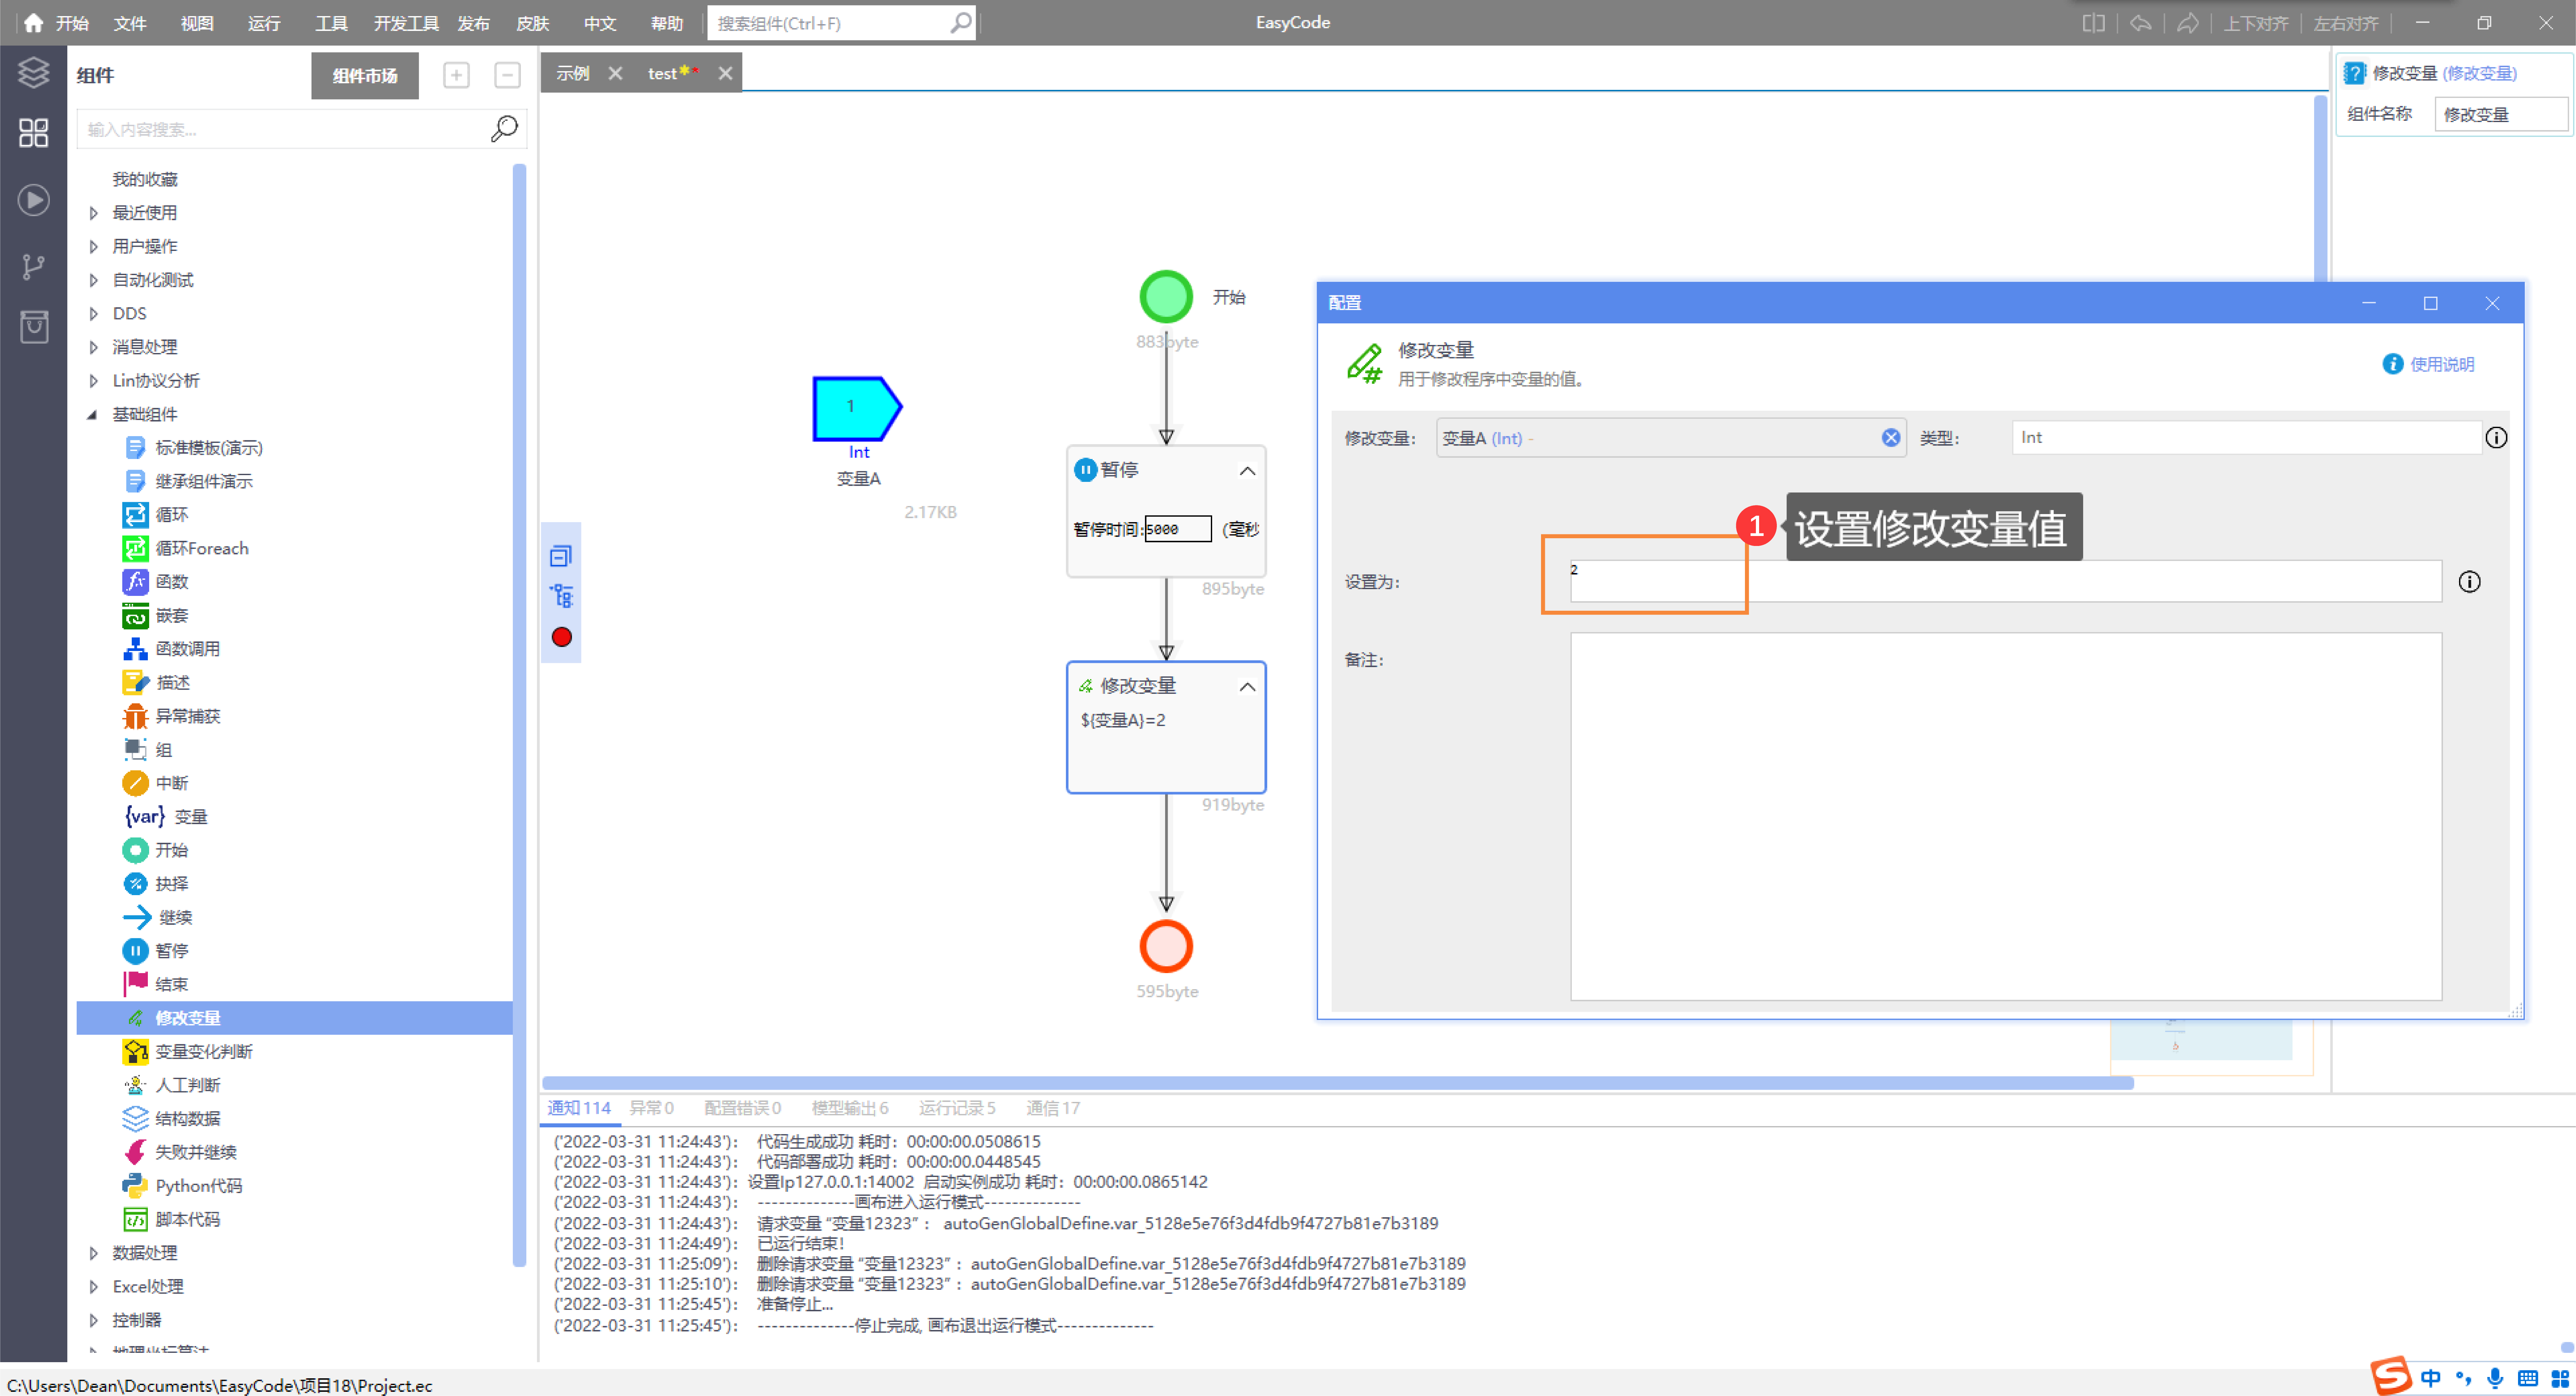Select the green 开始 start node
The height and width of the screenshot is (1396, 2576).
click(1166, 297)
